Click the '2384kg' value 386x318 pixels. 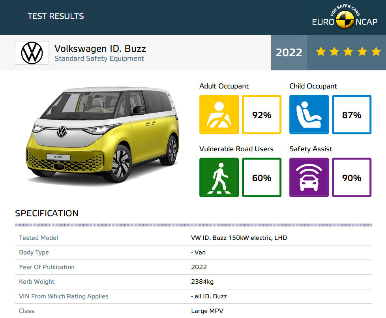202,282
